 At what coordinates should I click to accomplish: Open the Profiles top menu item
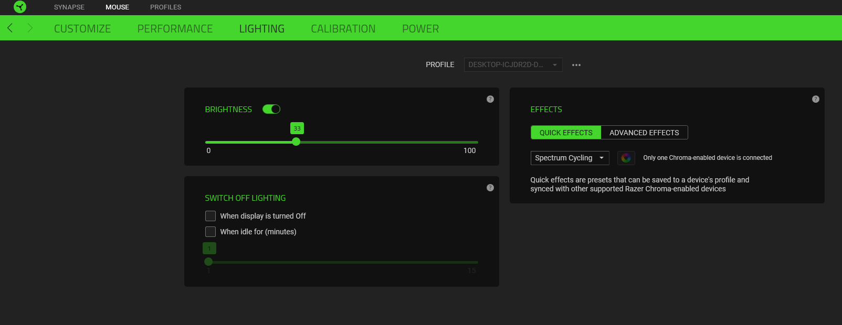[165, 7]
